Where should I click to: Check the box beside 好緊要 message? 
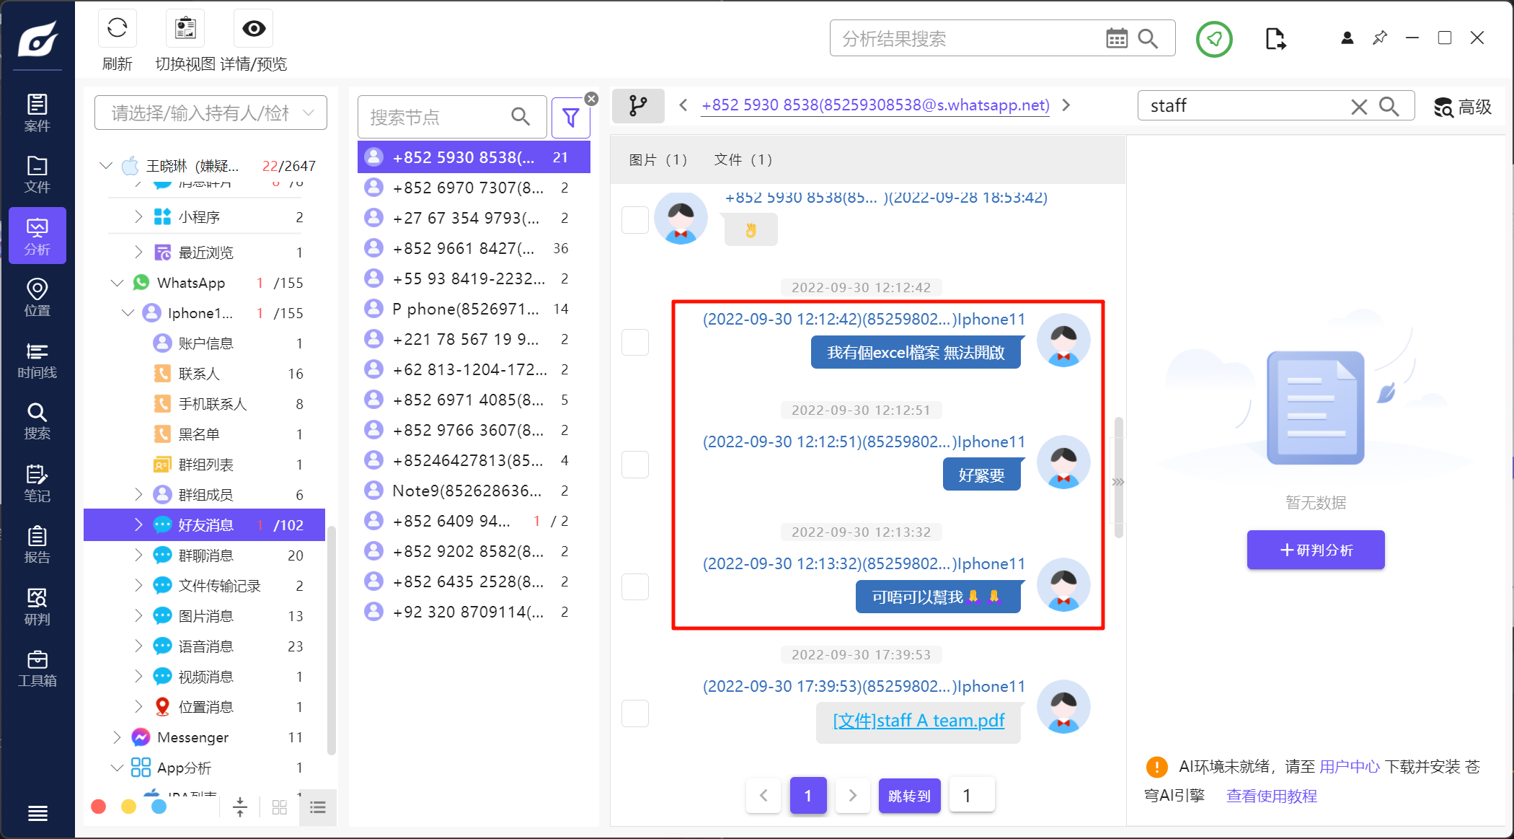coord(635,465)
